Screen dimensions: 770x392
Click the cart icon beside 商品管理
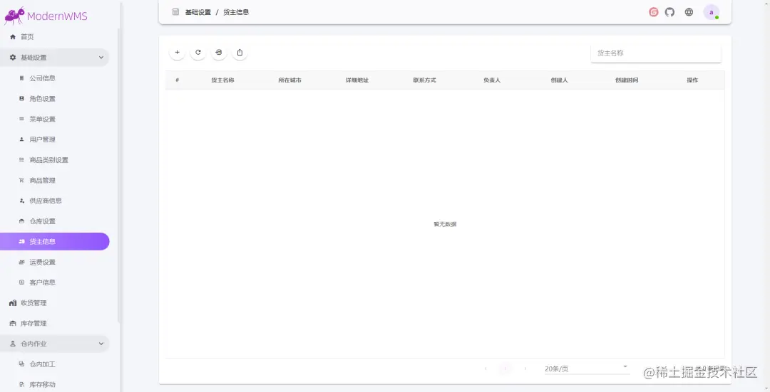click(x=21, y=180)
